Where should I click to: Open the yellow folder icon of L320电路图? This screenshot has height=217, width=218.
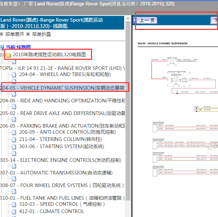click(x=8, y=55)
